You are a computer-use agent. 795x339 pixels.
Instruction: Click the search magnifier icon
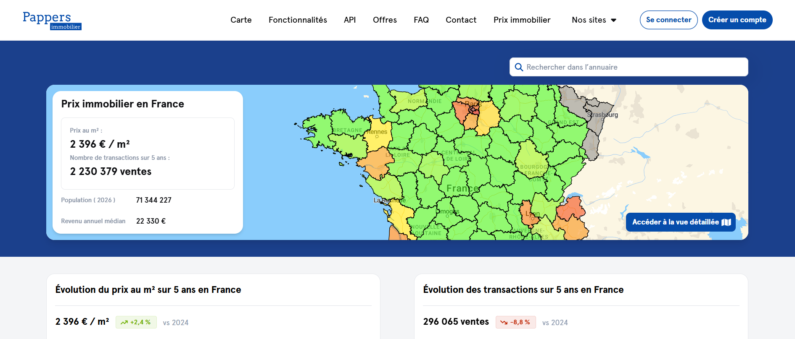coord(519,67)
